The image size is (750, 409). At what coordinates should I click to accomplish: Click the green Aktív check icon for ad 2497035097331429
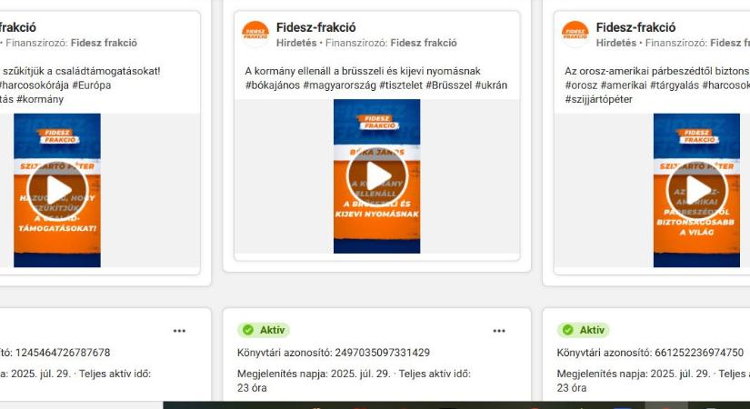(x=248, y=330)
